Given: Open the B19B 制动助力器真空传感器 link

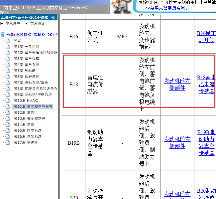Looking at the screenshot, I should tap(206, 143).
